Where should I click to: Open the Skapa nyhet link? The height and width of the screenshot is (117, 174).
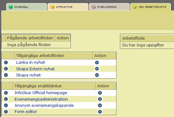click(28, 75)
